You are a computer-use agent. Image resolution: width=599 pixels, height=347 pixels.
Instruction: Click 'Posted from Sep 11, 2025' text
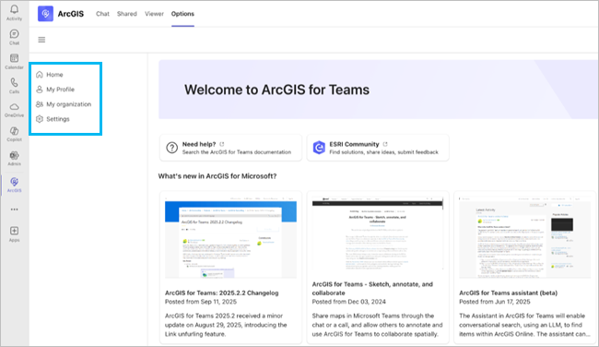[x=201, y=302]
